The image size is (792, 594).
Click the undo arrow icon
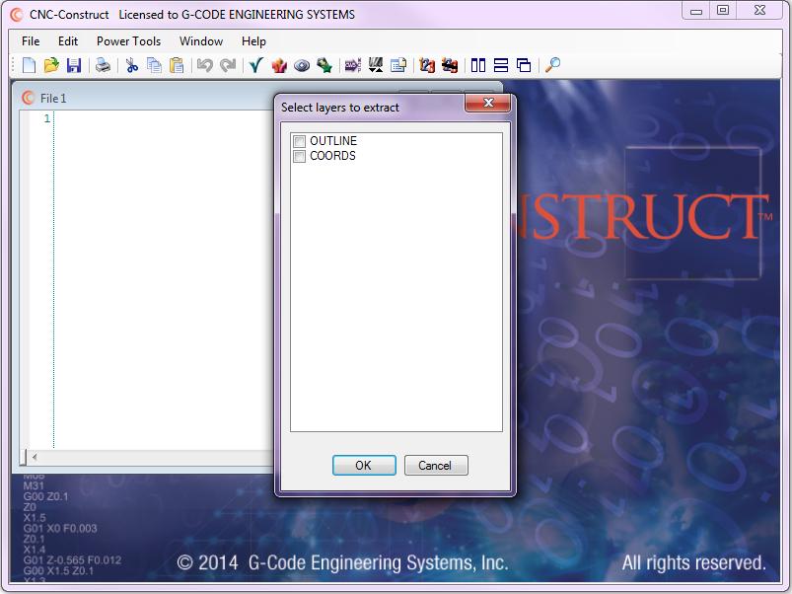tap(205, 65)
